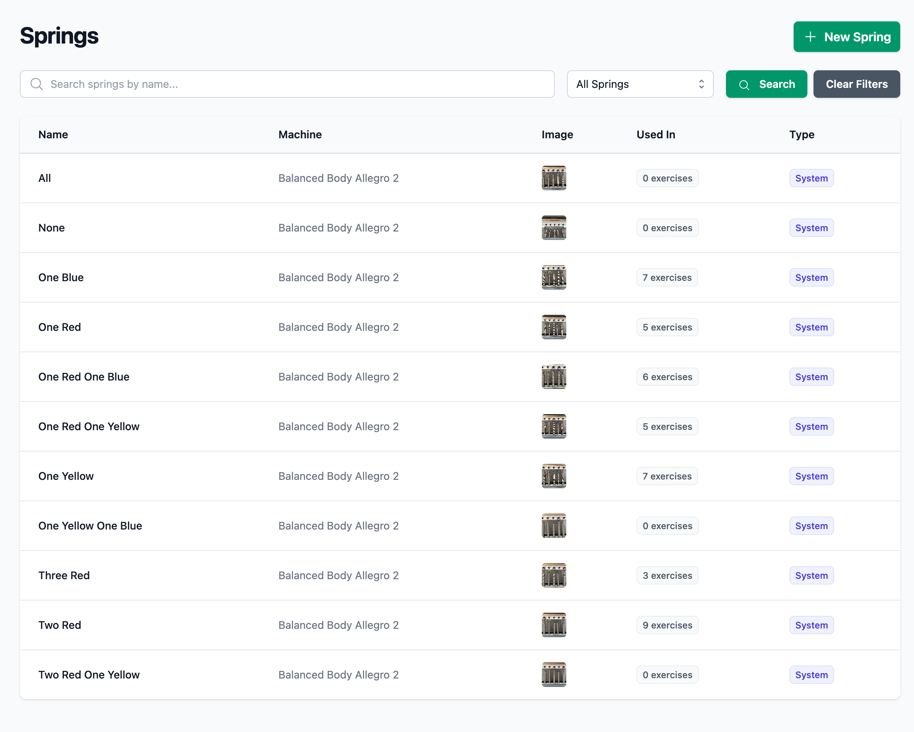The image size is (914, 732).
Task: Click the New Spring button
Action: (846, 36)
